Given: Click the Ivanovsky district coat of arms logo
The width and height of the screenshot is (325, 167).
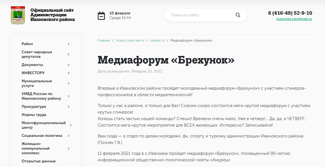Looking at the screenshot, I should (x=18, y=15).
